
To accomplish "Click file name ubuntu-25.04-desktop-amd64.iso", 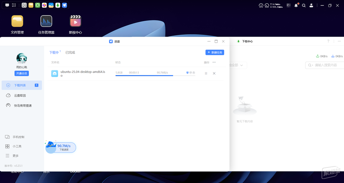I will 83,74.
